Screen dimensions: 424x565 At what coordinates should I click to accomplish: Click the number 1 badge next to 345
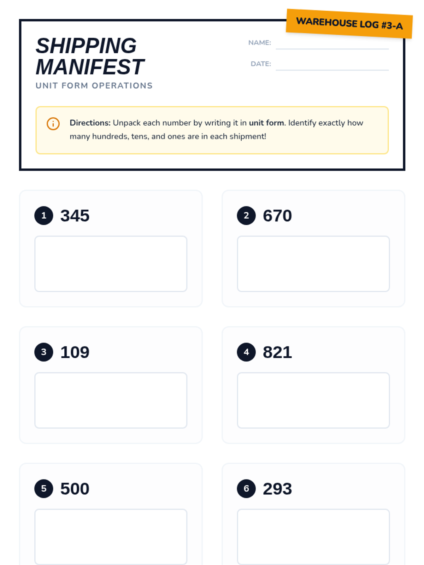44,215
